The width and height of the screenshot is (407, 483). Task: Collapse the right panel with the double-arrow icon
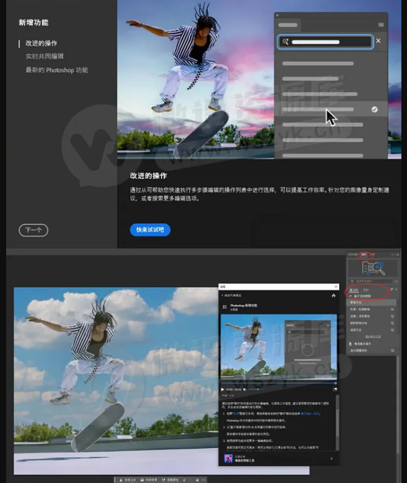point(392,255)
